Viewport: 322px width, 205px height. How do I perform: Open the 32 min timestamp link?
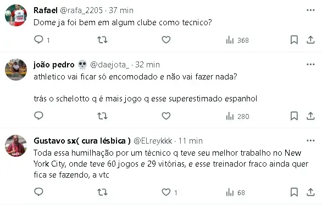[x=147, y=65]
